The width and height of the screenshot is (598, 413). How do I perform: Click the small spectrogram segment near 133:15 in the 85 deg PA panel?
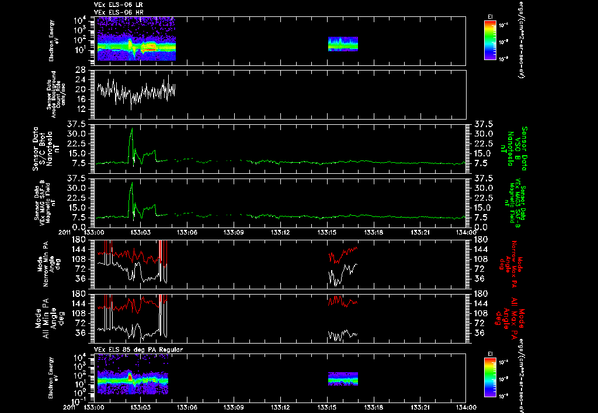(343, 379)
